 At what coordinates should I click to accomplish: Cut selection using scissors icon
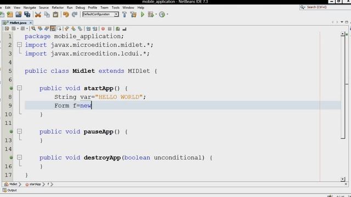38,15
